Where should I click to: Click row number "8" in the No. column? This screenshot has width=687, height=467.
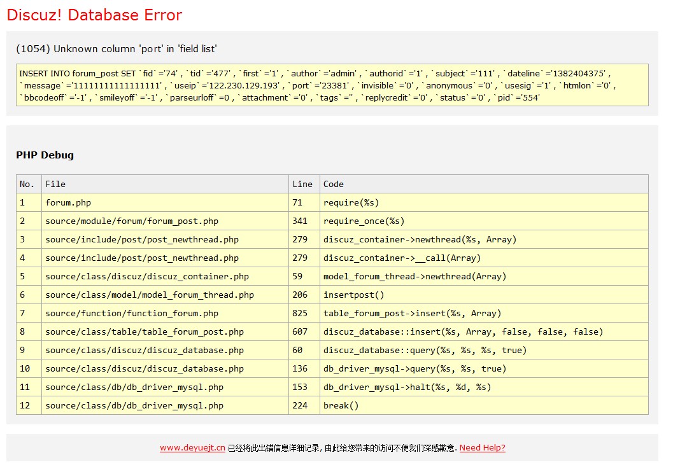[x=29, y=331]
